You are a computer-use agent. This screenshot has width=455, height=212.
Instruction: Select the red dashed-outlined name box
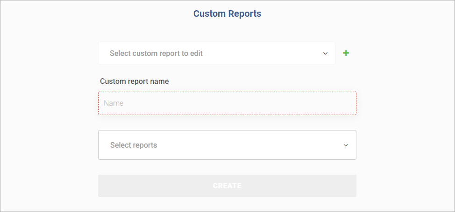pyautogui.click(x=227, y=103)
